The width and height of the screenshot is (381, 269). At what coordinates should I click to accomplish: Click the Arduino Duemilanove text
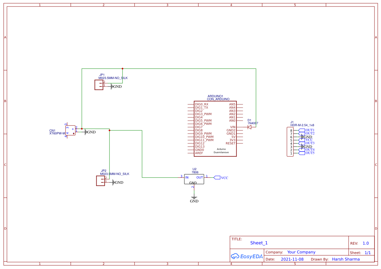tap(221, 151)
